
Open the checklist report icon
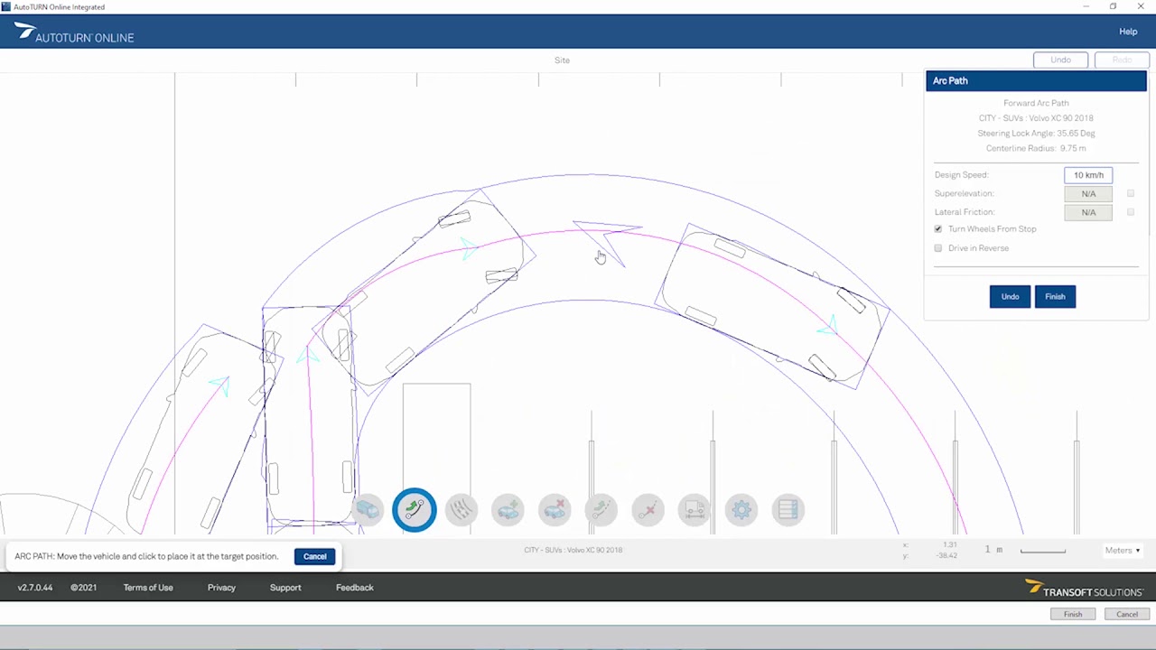pos(788,510)
